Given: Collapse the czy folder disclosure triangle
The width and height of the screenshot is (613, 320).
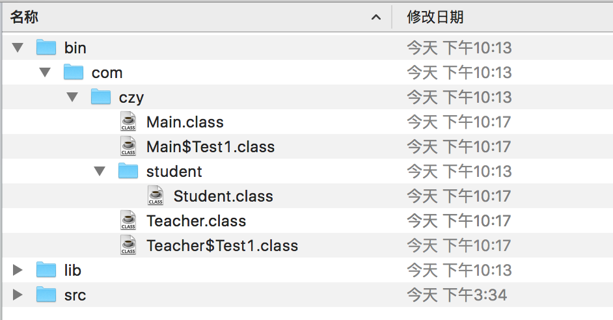Looking at the screenshot, I should 72,97.
